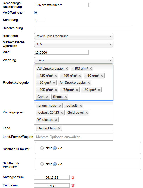
Task: Clear the Anfangsdatum with red icon
Action: (x=73, y=177)
